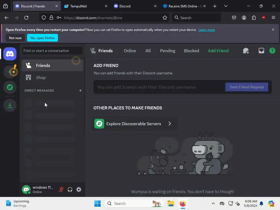
Task: Open File Explorer from the taskbar
Action: click(x=171, y=203)
